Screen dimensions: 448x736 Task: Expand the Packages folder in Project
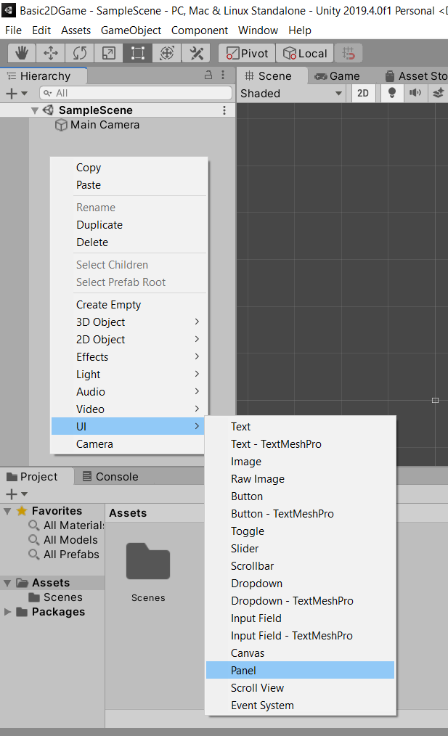[8, 612]
